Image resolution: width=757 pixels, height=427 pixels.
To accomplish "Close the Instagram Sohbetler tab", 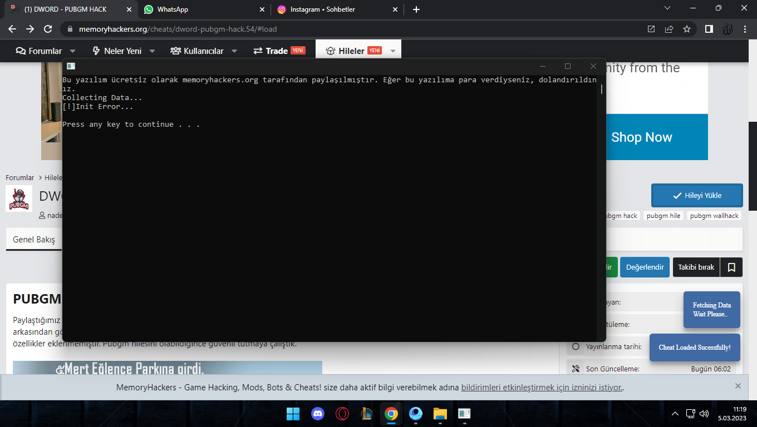I will click(395, 9).
